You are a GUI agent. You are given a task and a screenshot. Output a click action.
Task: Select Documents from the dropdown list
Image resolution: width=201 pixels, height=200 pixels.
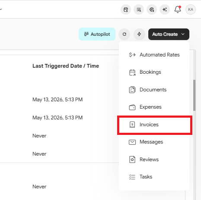[x=154, y=90]
